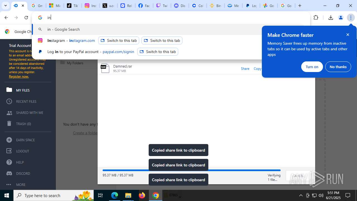The height and width of the screenshot is (201, 357).
Task: Switch to the PayPal login tab
Action: click(251, 6)
